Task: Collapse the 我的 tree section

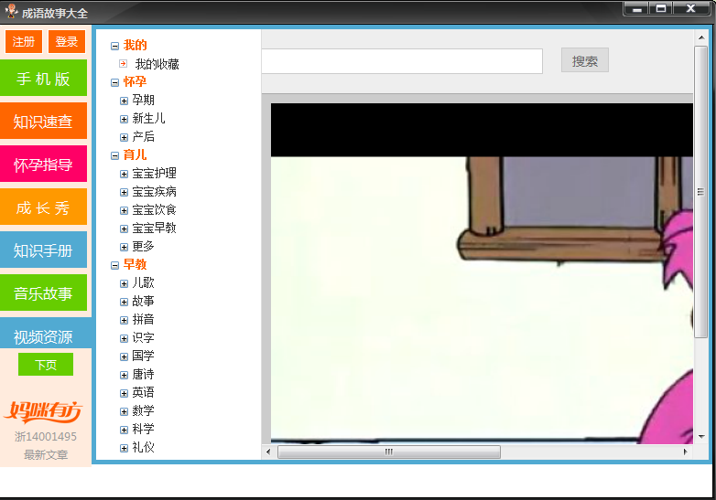Action: tap(114, 46)
